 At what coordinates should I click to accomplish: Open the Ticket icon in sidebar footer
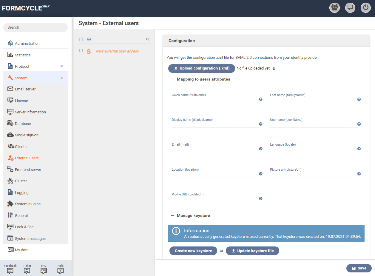click(x=27, y=271)
